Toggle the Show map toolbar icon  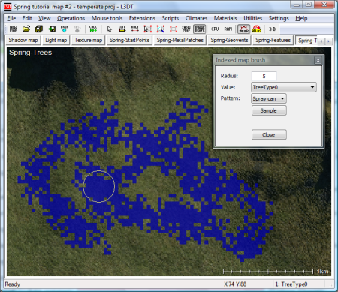click(x=186, y=29)
